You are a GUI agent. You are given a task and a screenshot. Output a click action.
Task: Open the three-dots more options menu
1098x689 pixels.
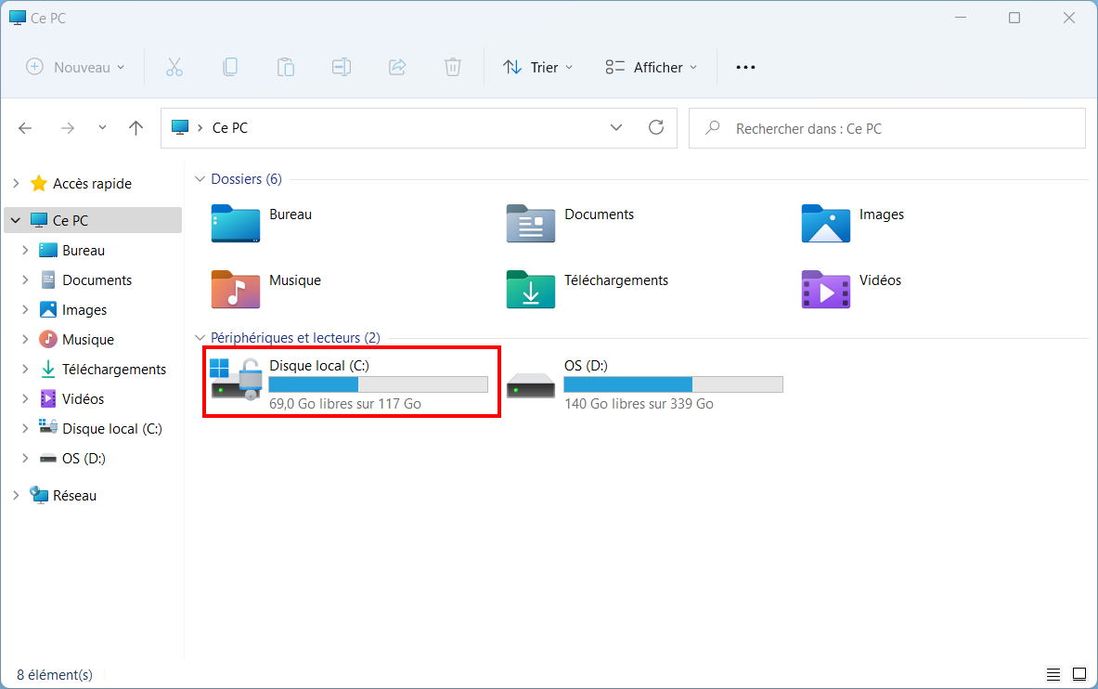746,67
